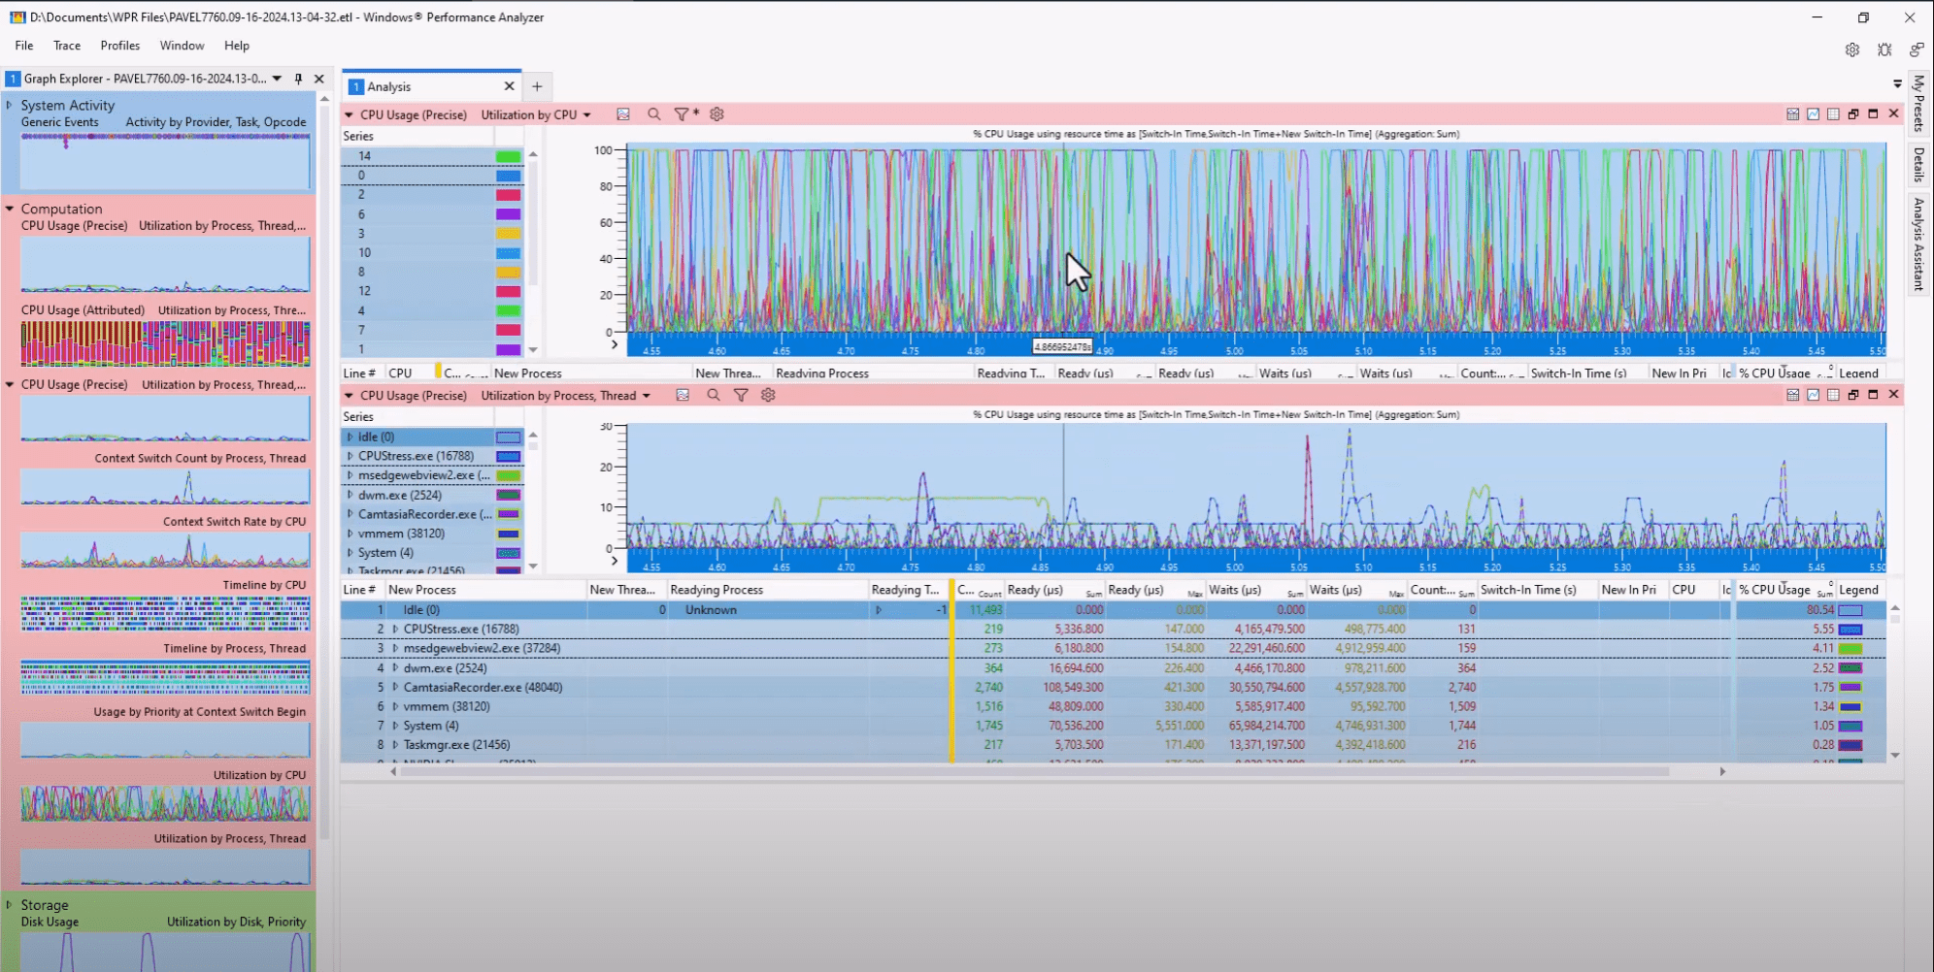This screenshot has width=1934, height=972.
Task: Open graph and table view in top CPU panel
Action: [623, 114]
